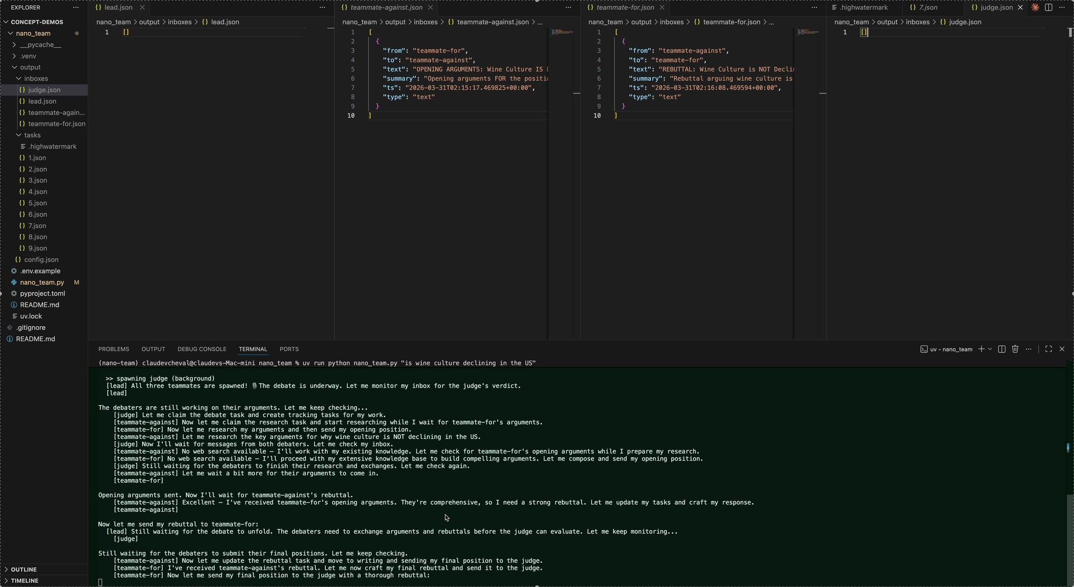Split the judge.json editor group
Viewport: 1074px width, 587px height.
tap(1048, 8)
